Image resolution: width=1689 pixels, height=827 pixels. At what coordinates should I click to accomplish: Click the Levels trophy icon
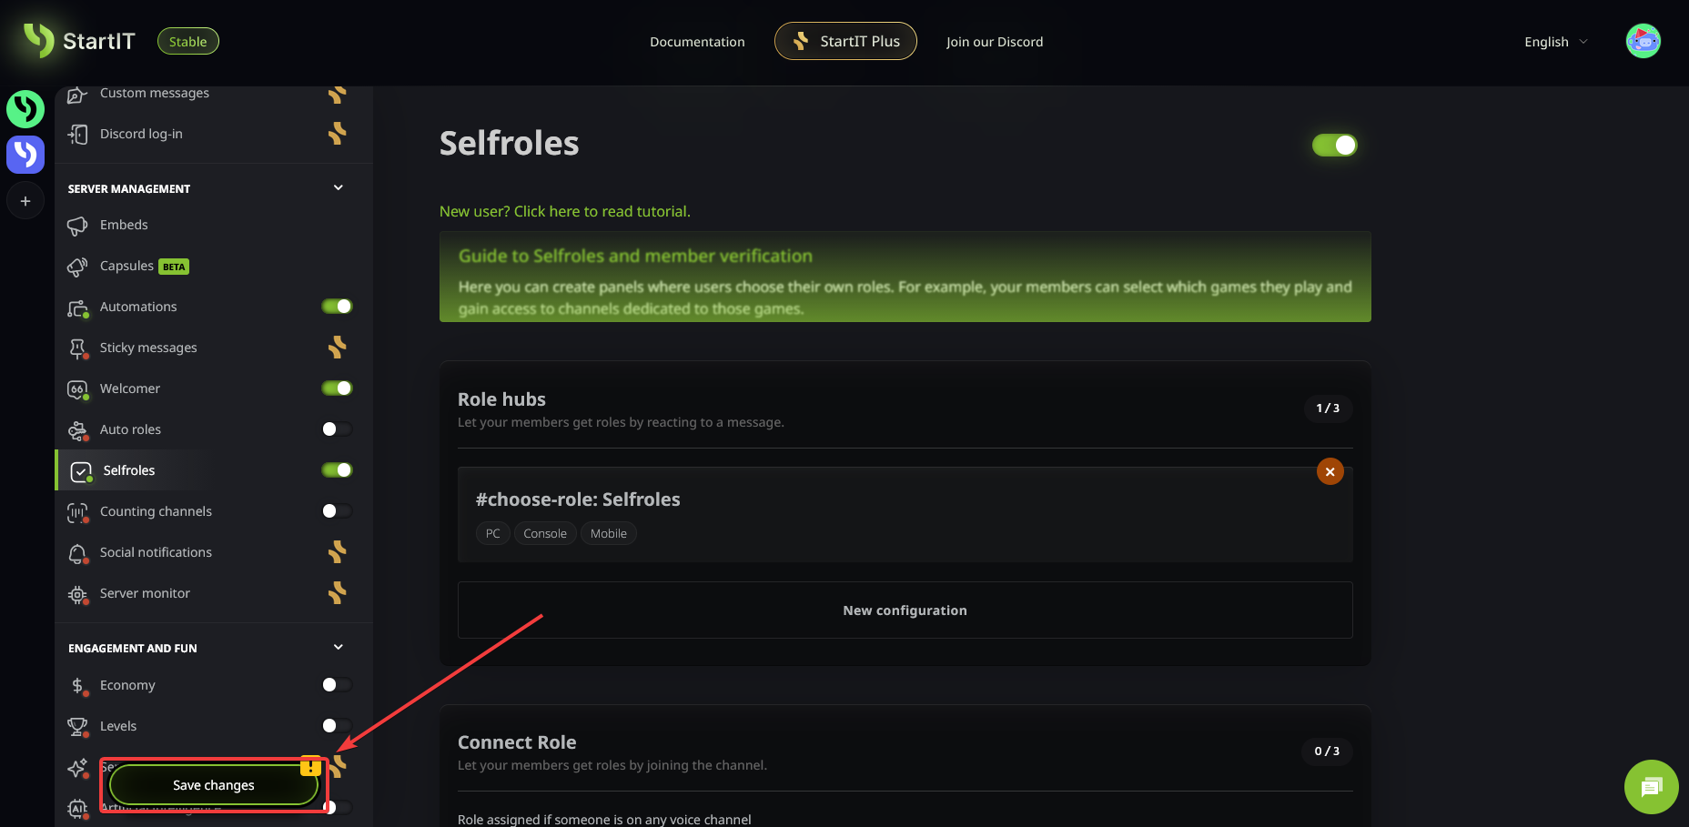click(x=77, y=727)
